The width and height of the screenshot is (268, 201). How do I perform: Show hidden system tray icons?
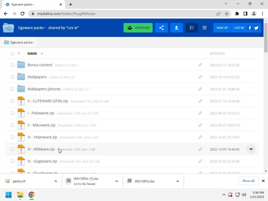click(x=224, y=195)
